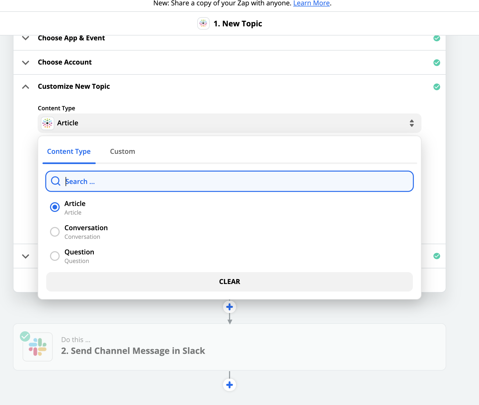Click the Choose App & Event heading

pyautogui.click(x=71, y=38)
